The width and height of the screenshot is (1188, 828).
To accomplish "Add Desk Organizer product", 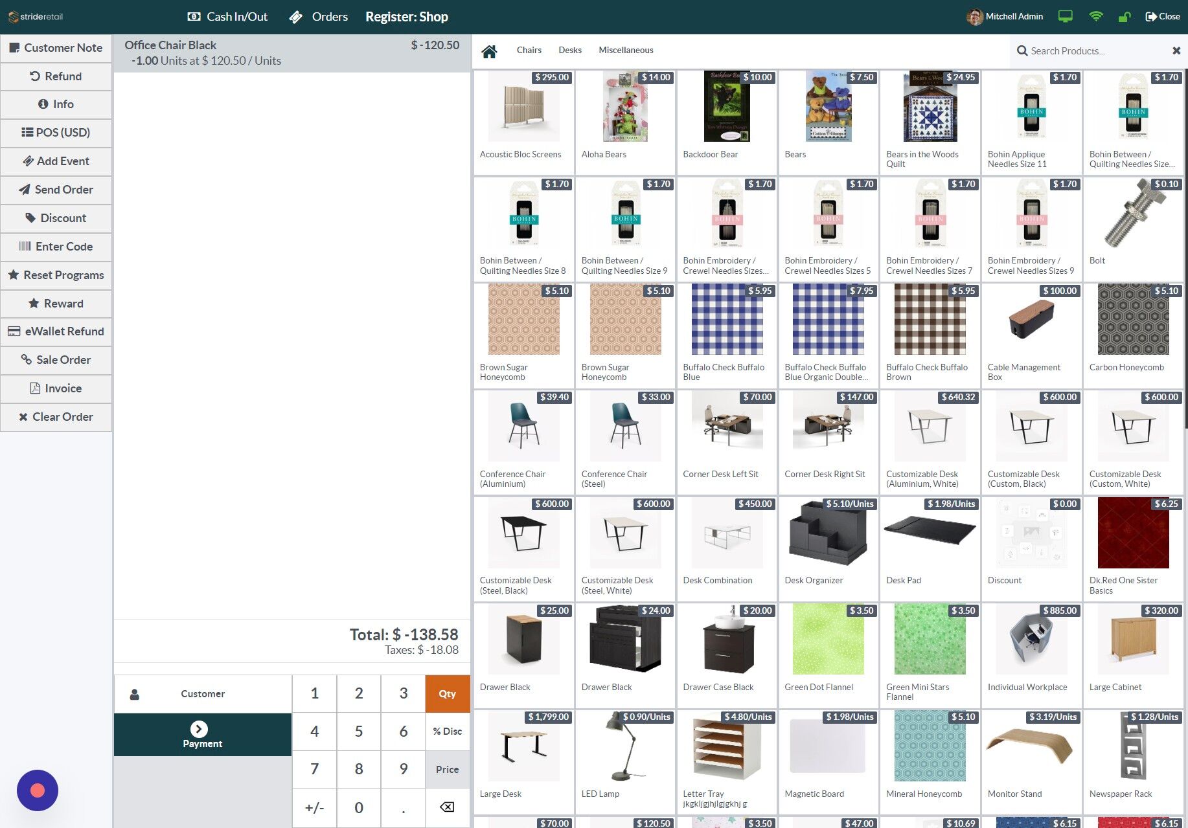I will (x=828, y=549).
